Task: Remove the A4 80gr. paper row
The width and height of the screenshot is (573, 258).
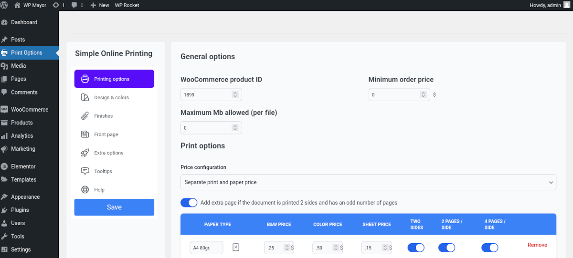Action: (x=537, y=245)
